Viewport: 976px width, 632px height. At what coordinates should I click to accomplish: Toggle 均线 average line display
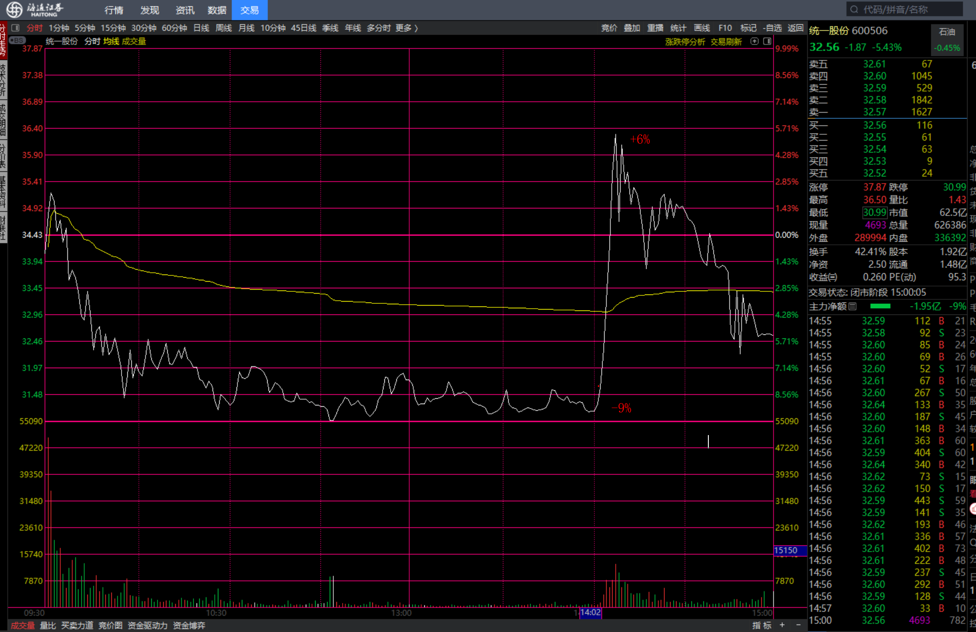pos(111,41)
